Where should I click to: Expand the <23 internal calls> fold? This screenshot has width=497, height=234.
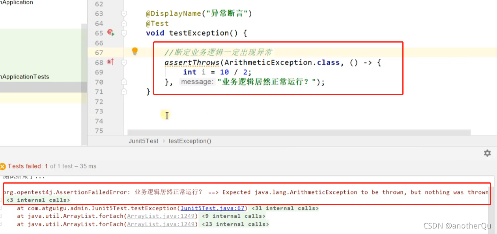click(235, 224)
